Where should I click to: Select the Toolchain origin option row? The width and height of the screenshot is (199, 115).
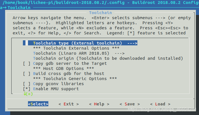coord(108,58)
